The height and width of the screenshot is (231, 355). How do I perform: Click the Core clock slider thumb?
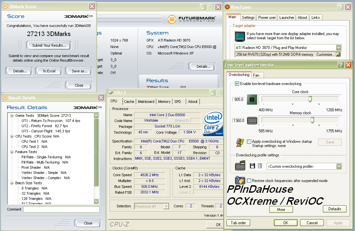pos(310,99)
